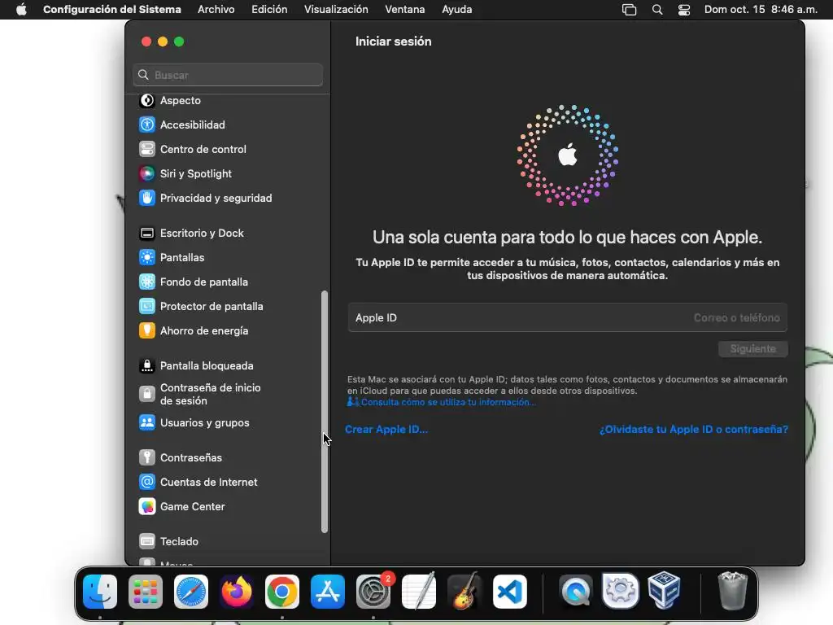Open the Visualización menu

[336, 10]
